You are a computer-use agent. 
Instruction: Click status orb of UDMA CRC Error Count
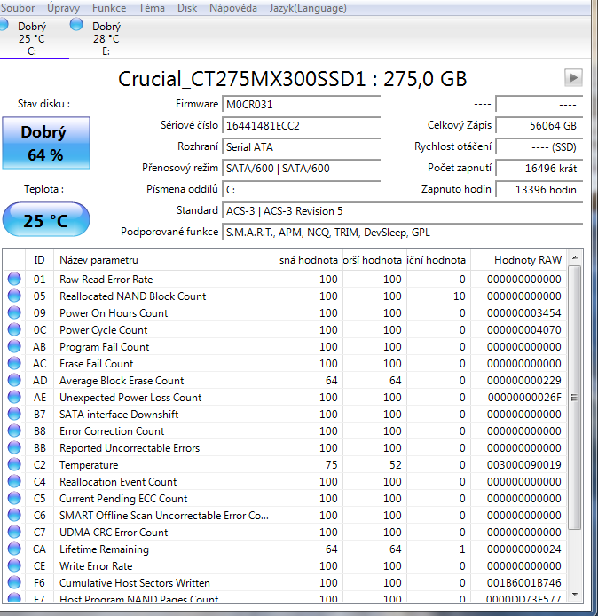tap(14, 532)
